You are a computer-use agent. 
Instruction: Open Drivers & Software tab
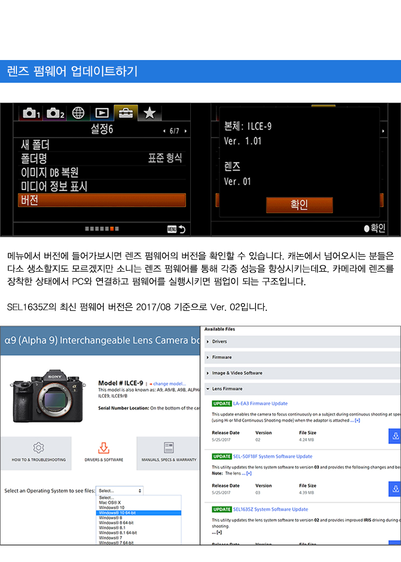(x=104, y=453)
